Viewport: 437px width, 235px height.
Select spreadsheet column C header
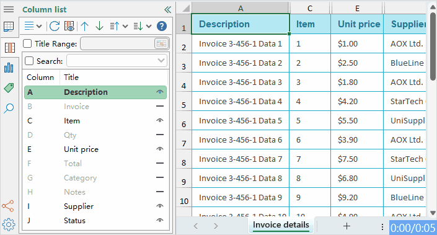[310, 8]
